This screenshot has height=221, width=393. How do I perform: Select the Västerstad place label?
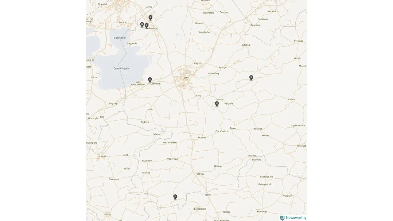[172, 159]
